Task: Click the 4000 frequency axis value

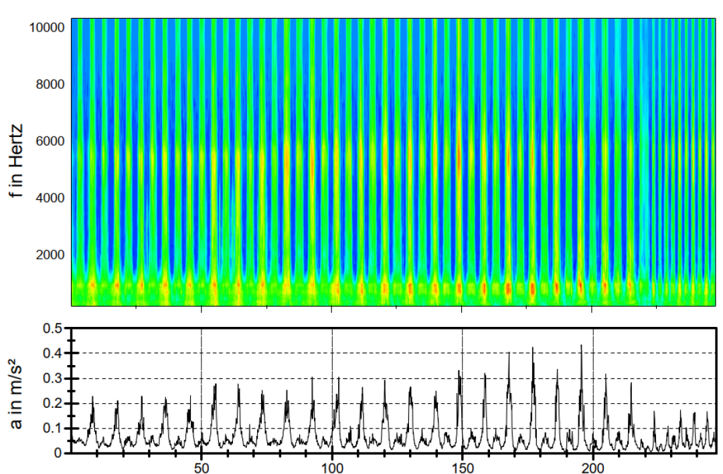Action: [x=49, y=198]
